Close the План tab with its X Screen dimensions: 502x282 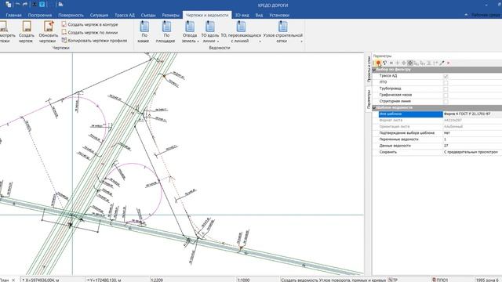point(13,280)
